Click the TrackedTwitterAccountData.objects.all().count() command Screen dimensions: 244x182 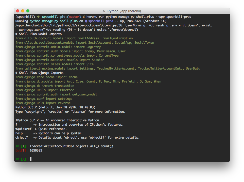tap(71, 146)
